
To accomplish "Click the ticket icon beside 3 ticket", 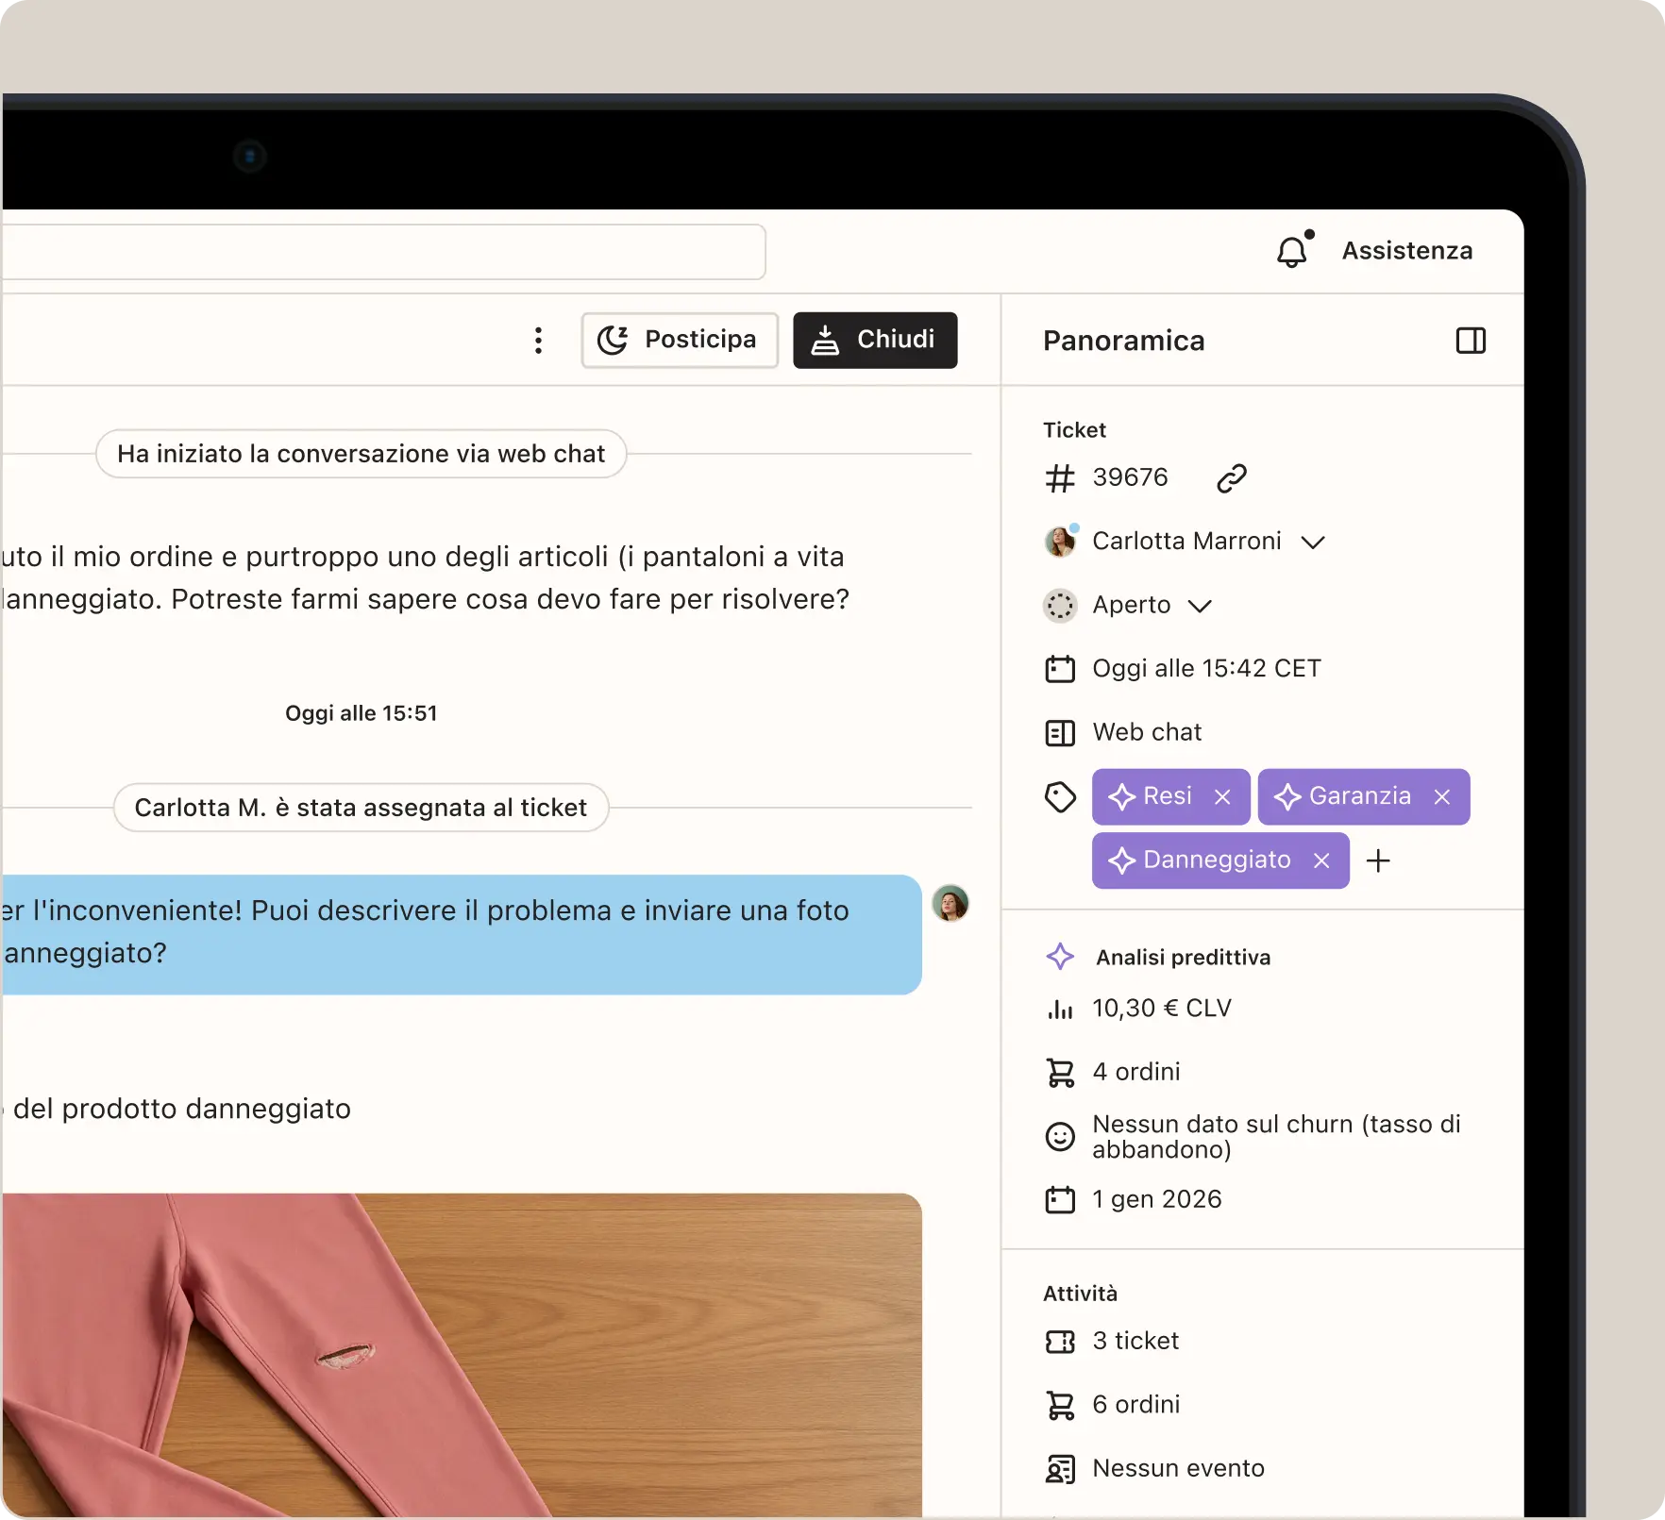I will 1060,1342.
